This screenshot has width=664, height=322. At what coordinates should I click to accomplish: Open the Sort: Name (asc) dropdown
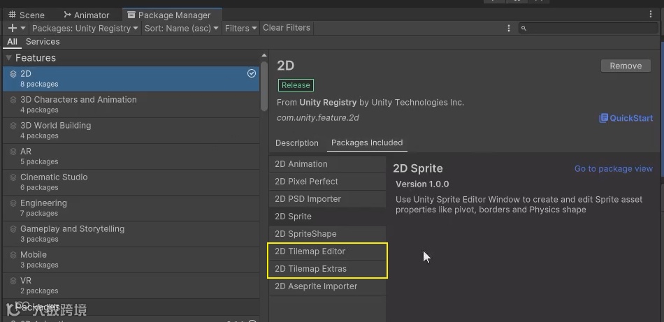pos(181,29)
